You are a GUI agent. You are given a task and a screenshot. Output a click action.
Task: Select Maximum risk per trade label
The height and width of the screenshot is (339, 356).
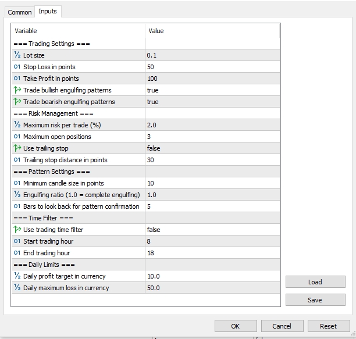click(x=62, y=125)
